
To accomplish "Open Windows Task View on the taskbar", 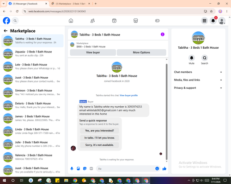I will (22, 180).
